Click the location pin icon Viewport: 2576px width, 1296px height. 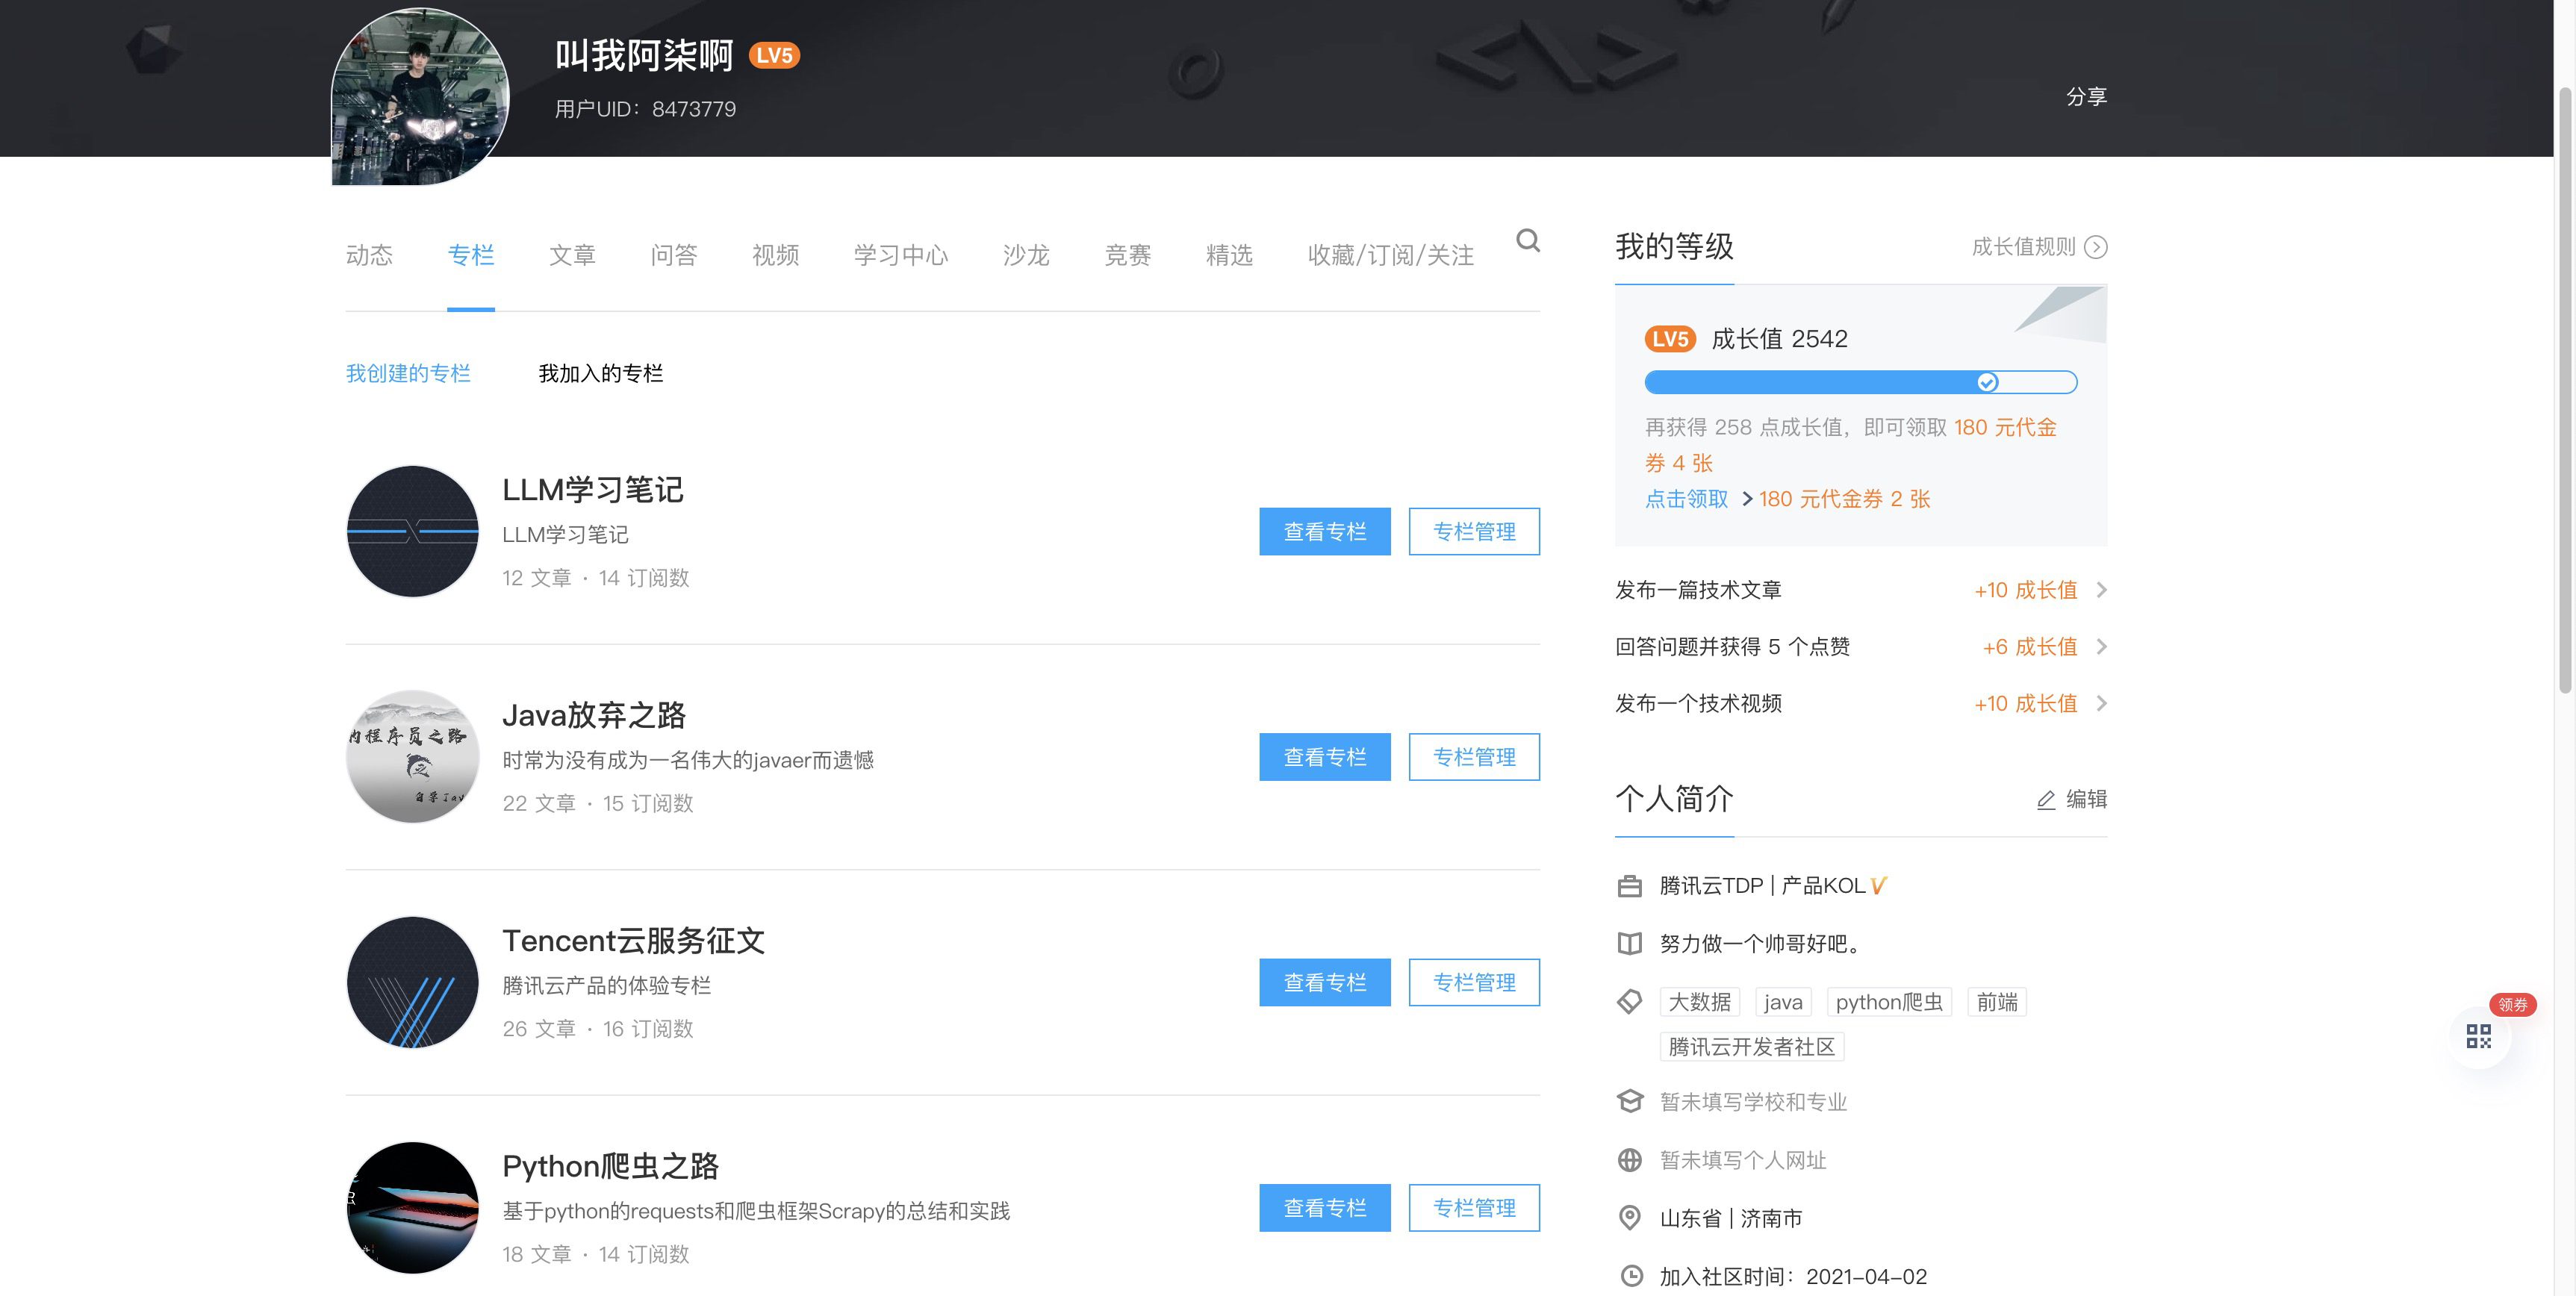(1629, 1218)
